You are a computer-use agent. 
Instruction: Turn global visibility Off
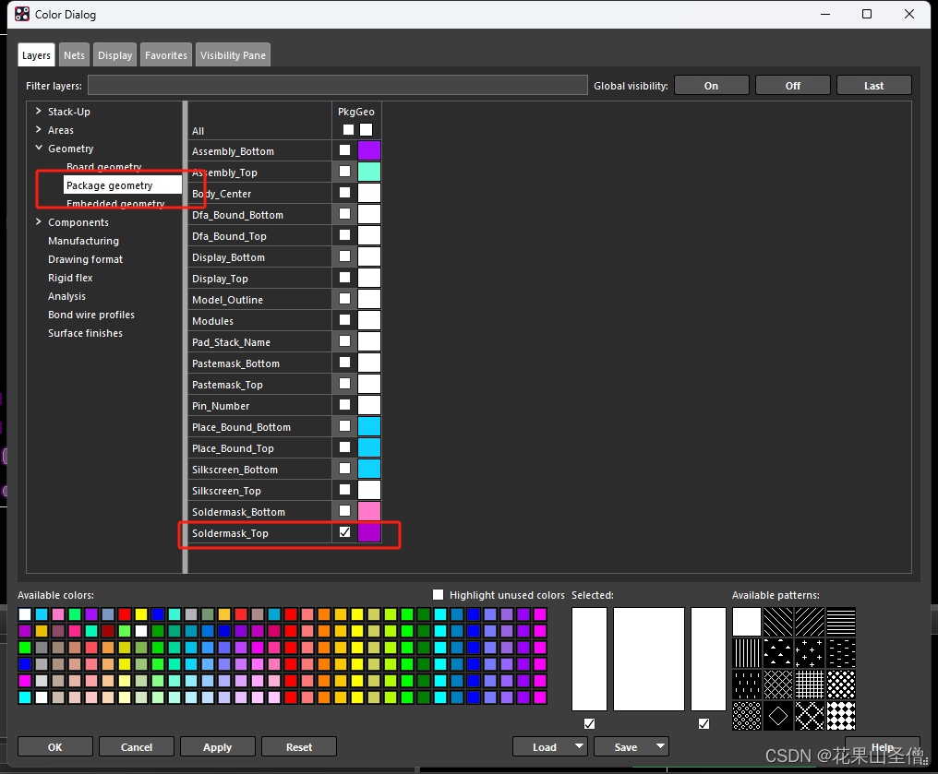pos(793,86)
